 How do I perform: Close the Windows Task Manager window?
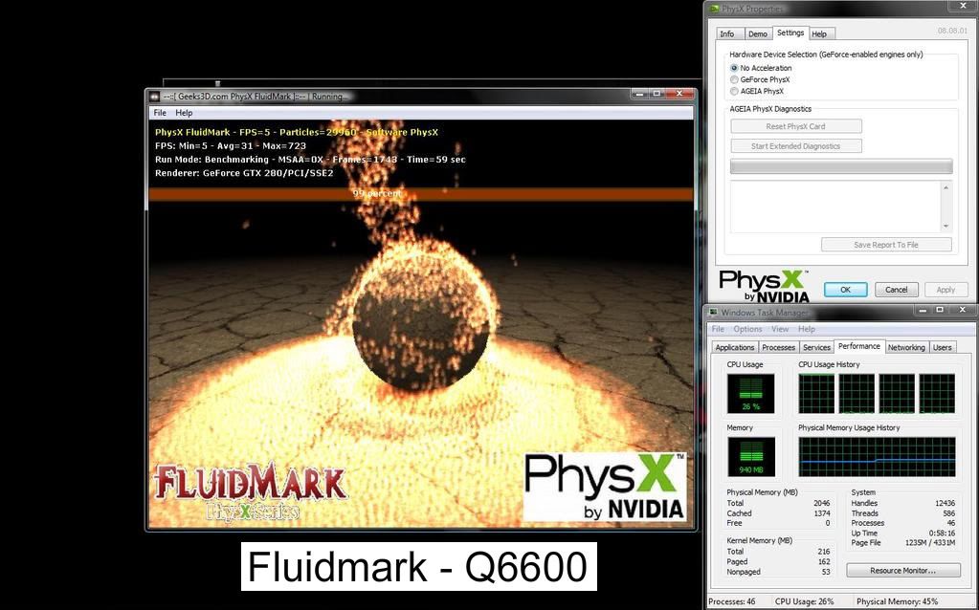pyautogui.click(x=962, y=310)
